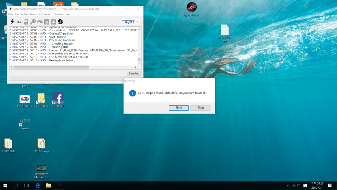
Task: Click the horizontal scrollbar thumb in log
Action: (51, 67)
